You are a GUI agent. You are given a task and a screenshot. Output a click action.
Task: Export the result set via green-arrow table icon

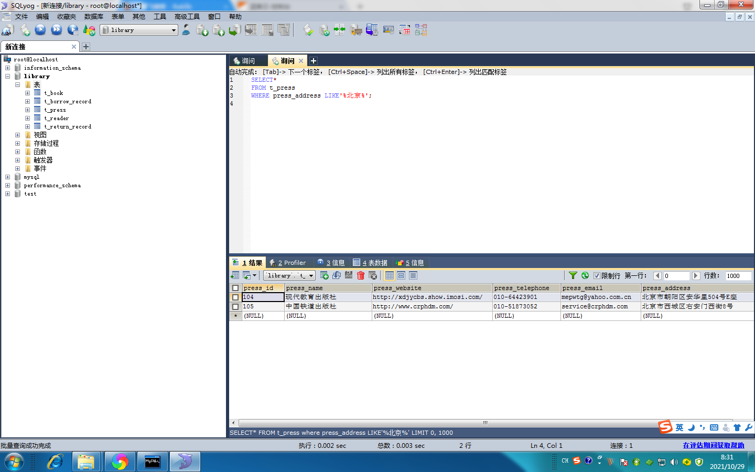(x=235, y=275)
